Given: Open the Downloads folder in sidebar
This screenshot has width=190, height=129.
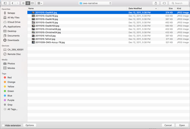Looking at the screenshot, I should (13, 40).
